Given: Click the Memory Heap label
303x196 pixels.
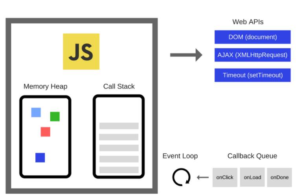Looking at the screenshot, I should tap(46, 86).
